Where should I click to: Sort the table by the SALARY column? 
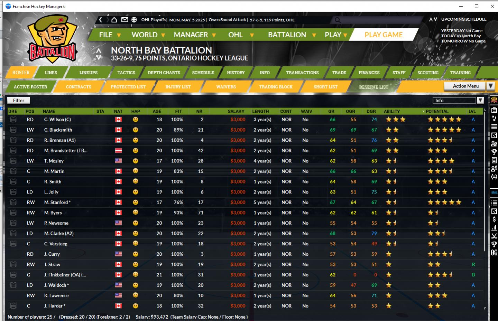pos(236,111)
